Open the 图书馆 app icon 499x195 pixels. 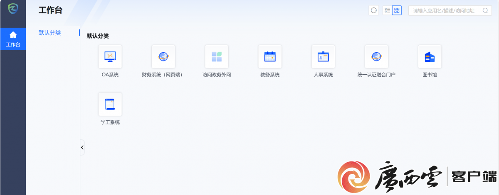430,56
